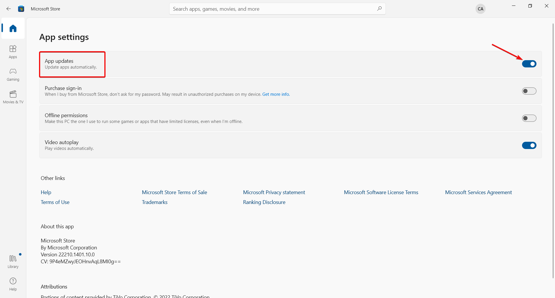Screen dimensions: 555x298
Task: Click the 'Update apps automatically.' description
Action: [71, 67]
